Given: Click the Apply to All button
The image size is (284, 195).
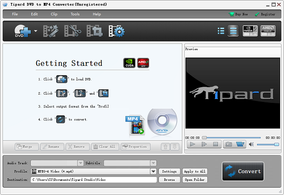Looking at the screenshot, I should pos(195,171).
